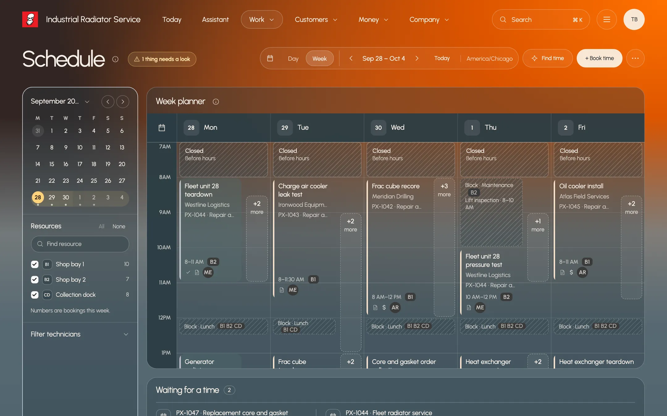
Task: Click the AR technician badge on Oil cooler install
Action: click(x=582, y=272)
